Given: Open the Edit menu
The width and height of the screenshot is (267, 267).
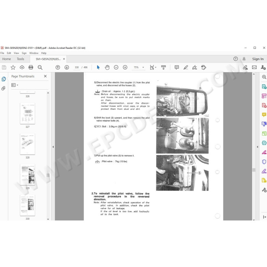Looking at the screenshot, I should (x=9, y=53).
